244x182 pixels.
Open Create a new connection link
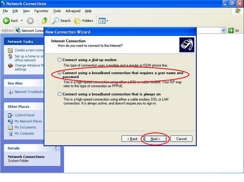pyautogui.click(x=29, y=50)
